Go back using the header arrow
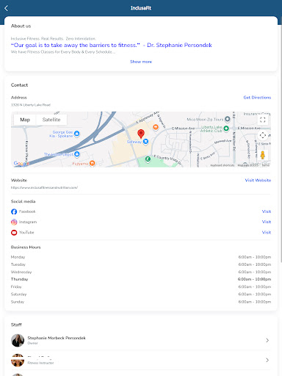Image resolution: width=282 pixels, height=376 pixels. point(7,8)
